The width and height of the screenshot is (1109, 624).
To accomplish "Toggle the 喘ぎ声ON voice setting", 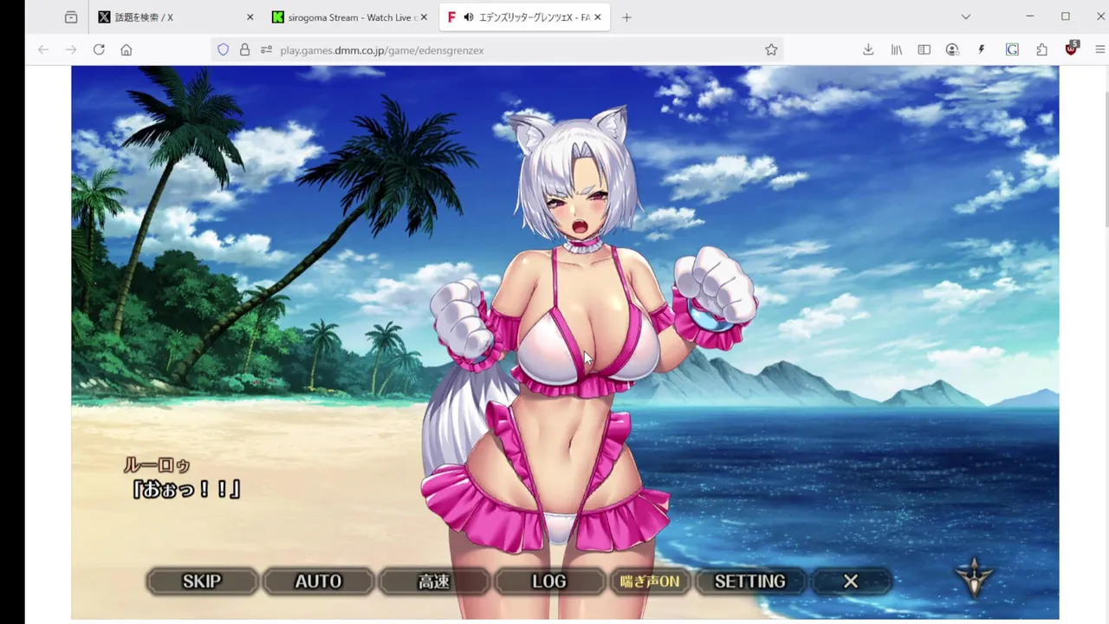I will point(650,582).
